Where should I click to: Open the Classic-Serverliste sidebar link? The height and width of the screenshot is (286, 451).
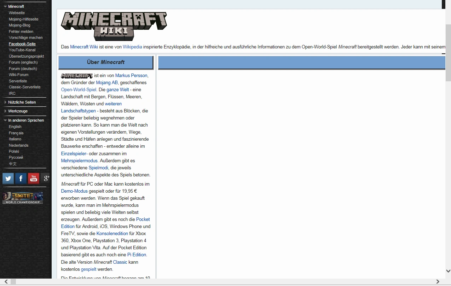(x=25, y=87)
